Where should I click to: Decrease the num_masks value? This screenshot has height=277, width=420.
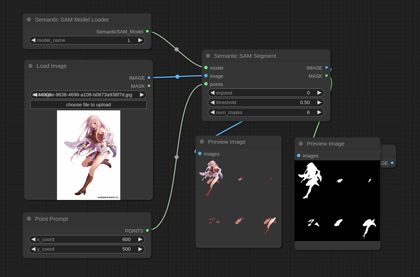point(212,112)
